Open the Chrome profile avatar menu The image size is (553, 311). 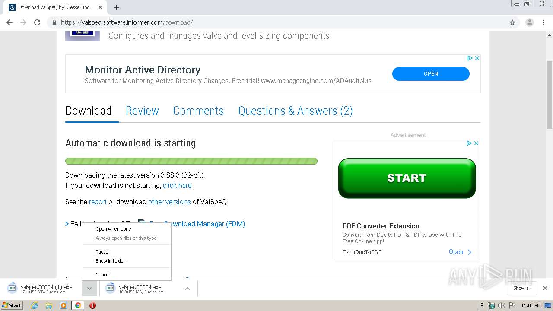click(x=529, y=22)
